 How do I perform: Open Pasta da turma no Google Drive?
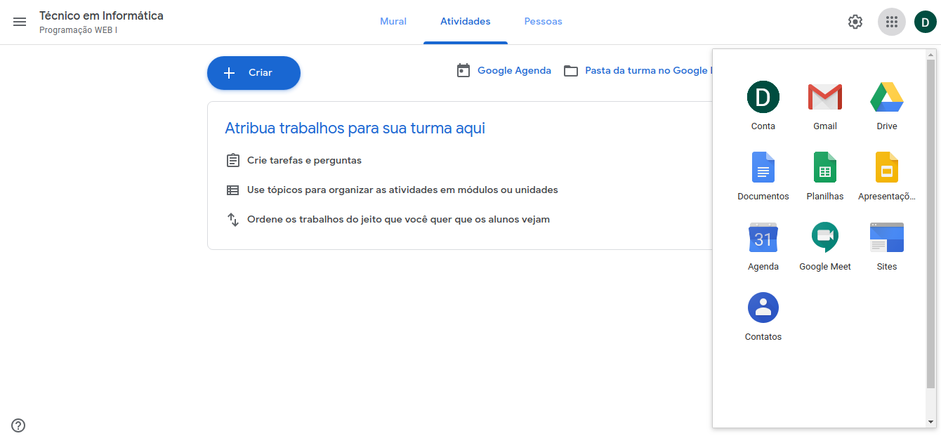[x=639, y=71]
